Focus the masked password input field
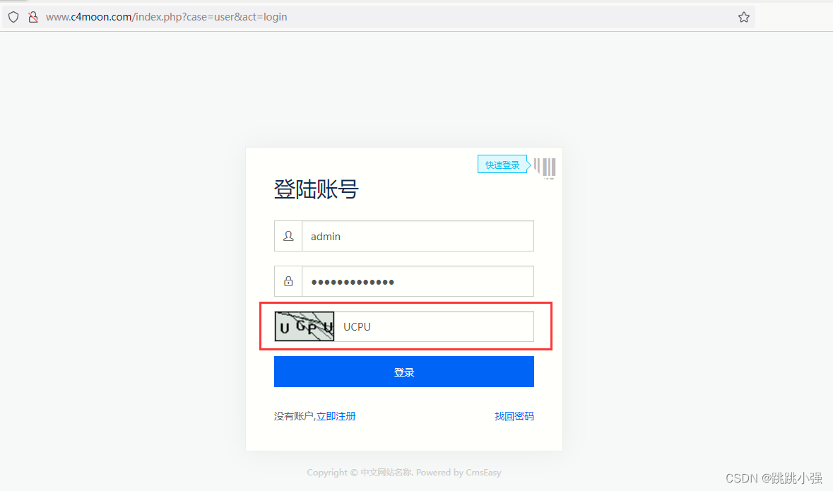This screenshot has height=491, width=833. point(418,281)
